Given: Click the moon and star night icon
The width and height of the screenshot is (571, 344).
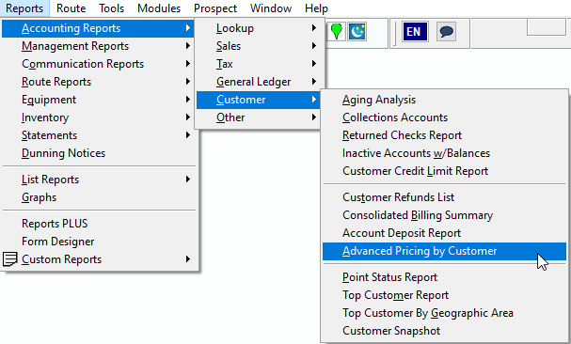Looking at the screenshot, I should click(x=357, y=32).
